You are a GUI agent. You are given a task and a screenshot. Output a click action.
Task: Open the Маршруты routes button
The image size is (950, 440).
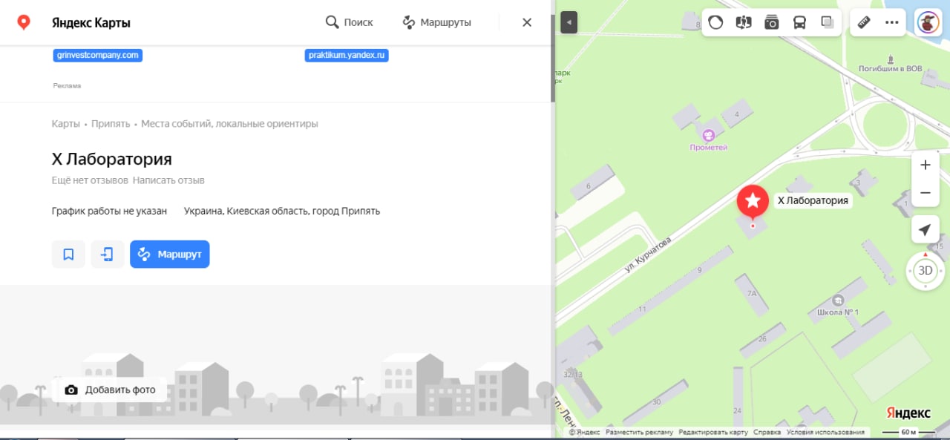coord(436,22)
